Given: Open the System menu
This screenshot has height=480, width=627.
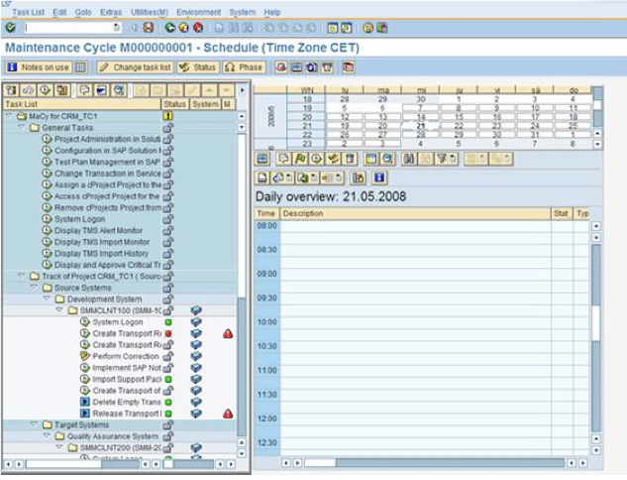Looking at the screenshot, I should pos(243,13).
